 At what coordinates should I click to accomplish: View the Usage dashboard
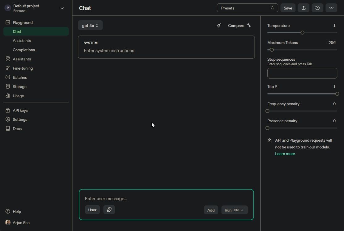(x=18, y=96)
